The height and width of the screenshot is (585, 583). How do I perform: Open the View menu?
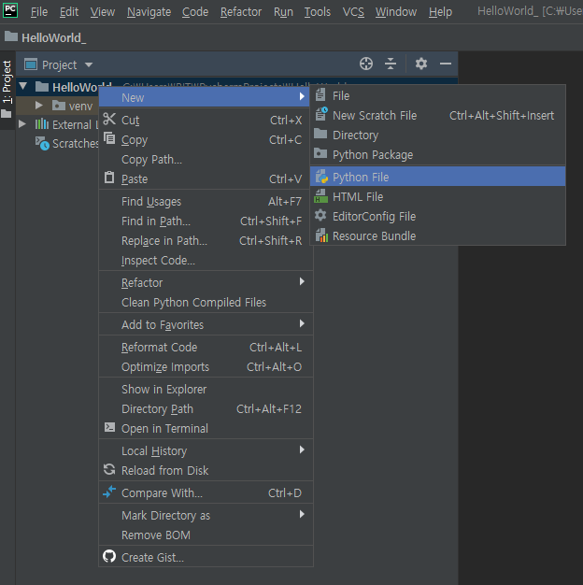point(103,12)
